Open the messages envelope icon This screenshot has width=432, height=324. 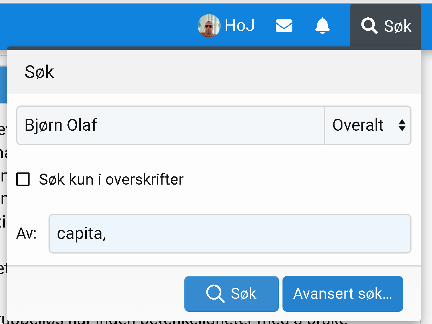(x=284, y=26)
